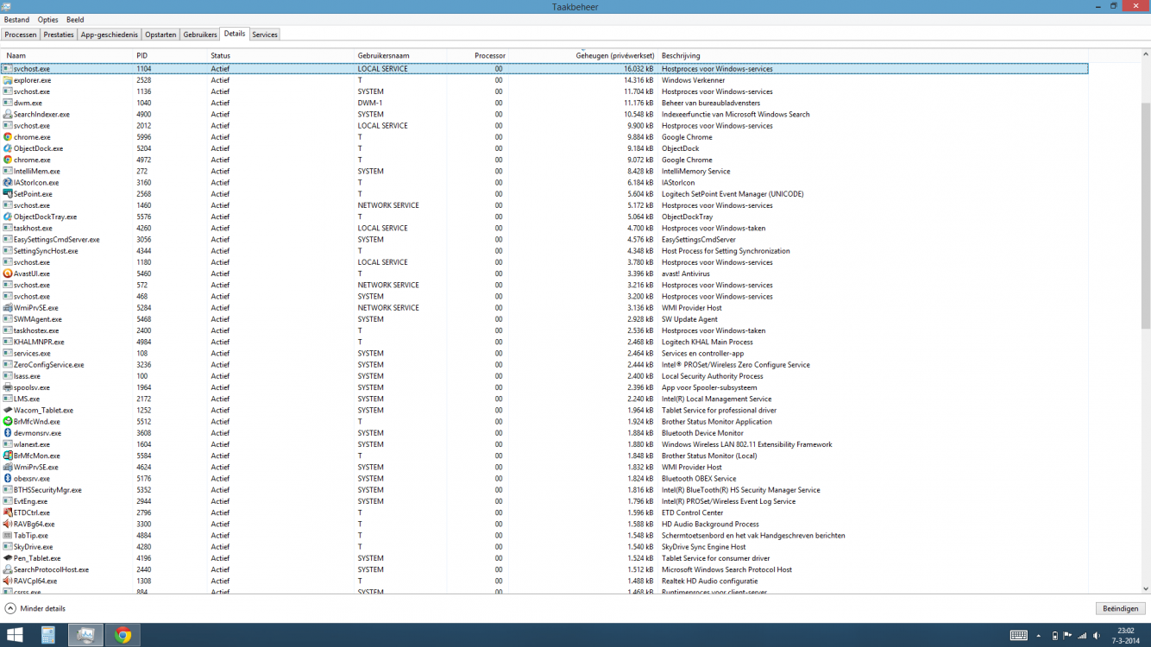Select the TabTip.exe process row
Viewport: 1151px width, 647px height.
544,536
